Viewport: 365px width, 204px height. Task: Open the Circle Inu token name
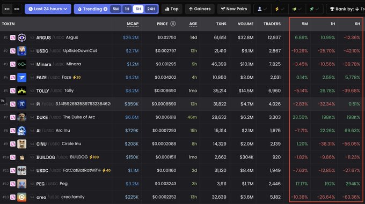pyautogui.click(x=71, y=143)
